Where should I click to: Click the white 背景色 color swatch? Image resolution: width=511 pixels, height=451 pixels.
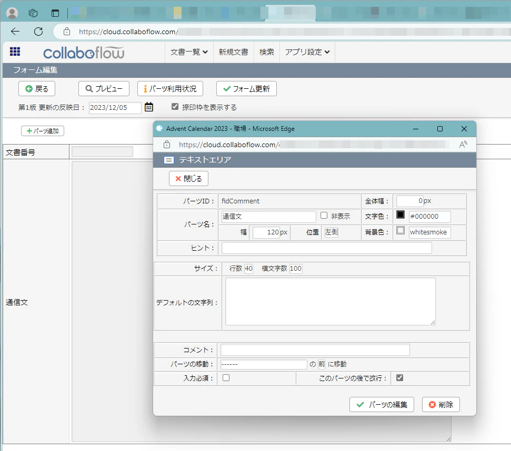[x=400, y=230]
